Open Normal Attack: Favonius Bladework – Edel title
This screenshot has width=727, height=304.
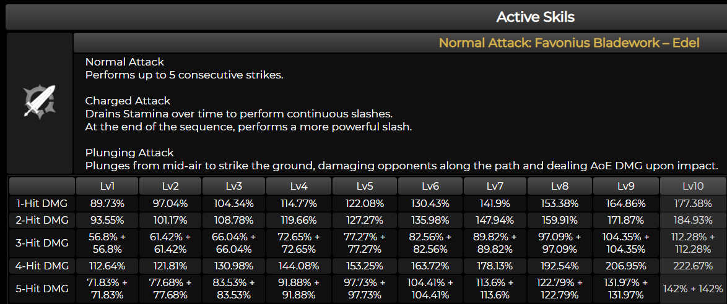pyautogui.click(x=568, y=43)
